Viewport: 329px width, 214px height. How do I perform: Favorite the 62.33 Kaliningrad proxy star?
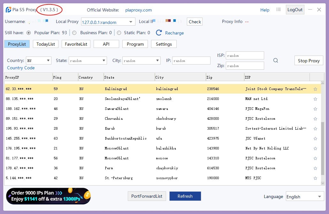tap(315, 89)
